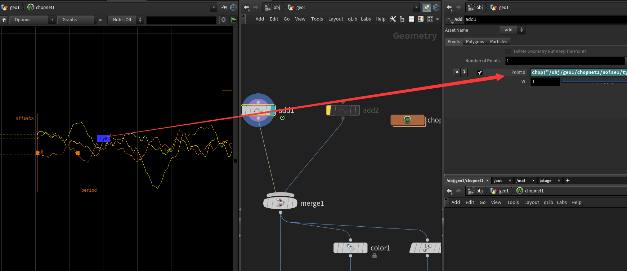Toggle the list view icon
Screen dimensions: 627x271
[411, 19]
